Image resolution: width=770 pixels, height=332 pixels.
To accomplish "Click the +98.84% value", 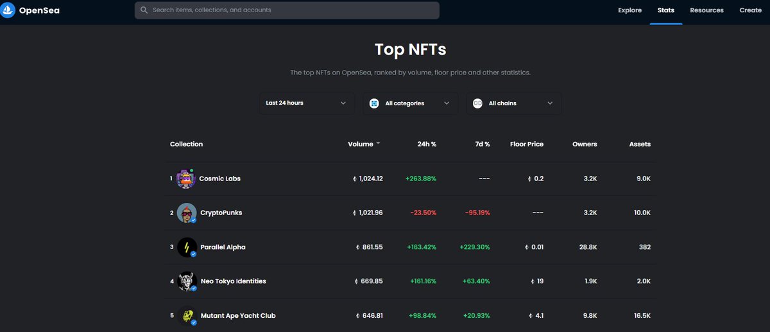I will click(423, 315).
